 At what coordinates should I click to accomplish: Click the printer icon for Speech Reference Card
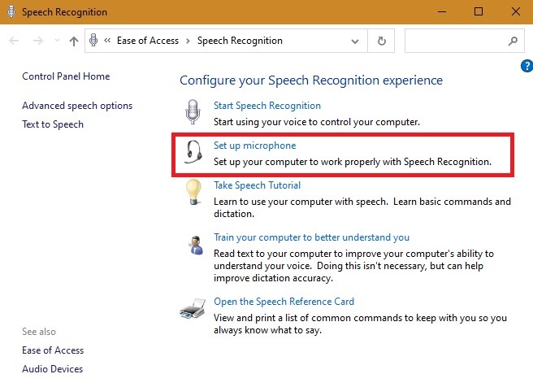coord(193,308)
